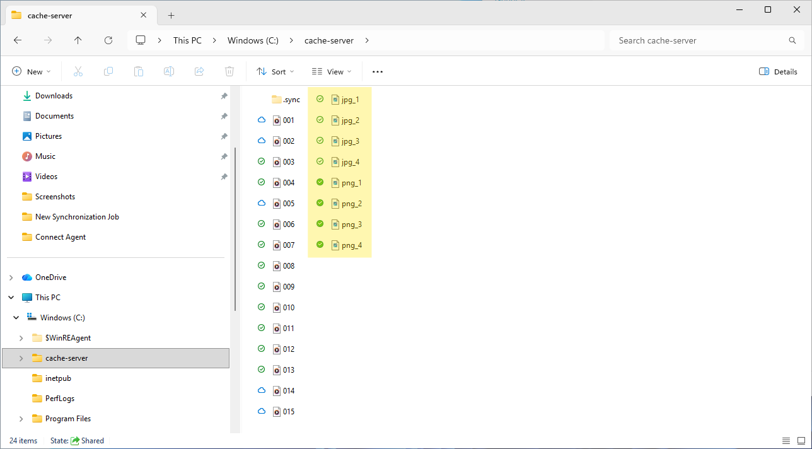Click pin icon next to Pictures
This screenshot has width=812, height=449.
224,136
